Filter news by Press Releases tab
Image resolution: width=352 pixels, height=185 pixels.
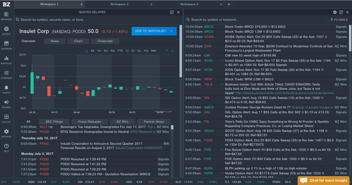[x=89, y=122]
